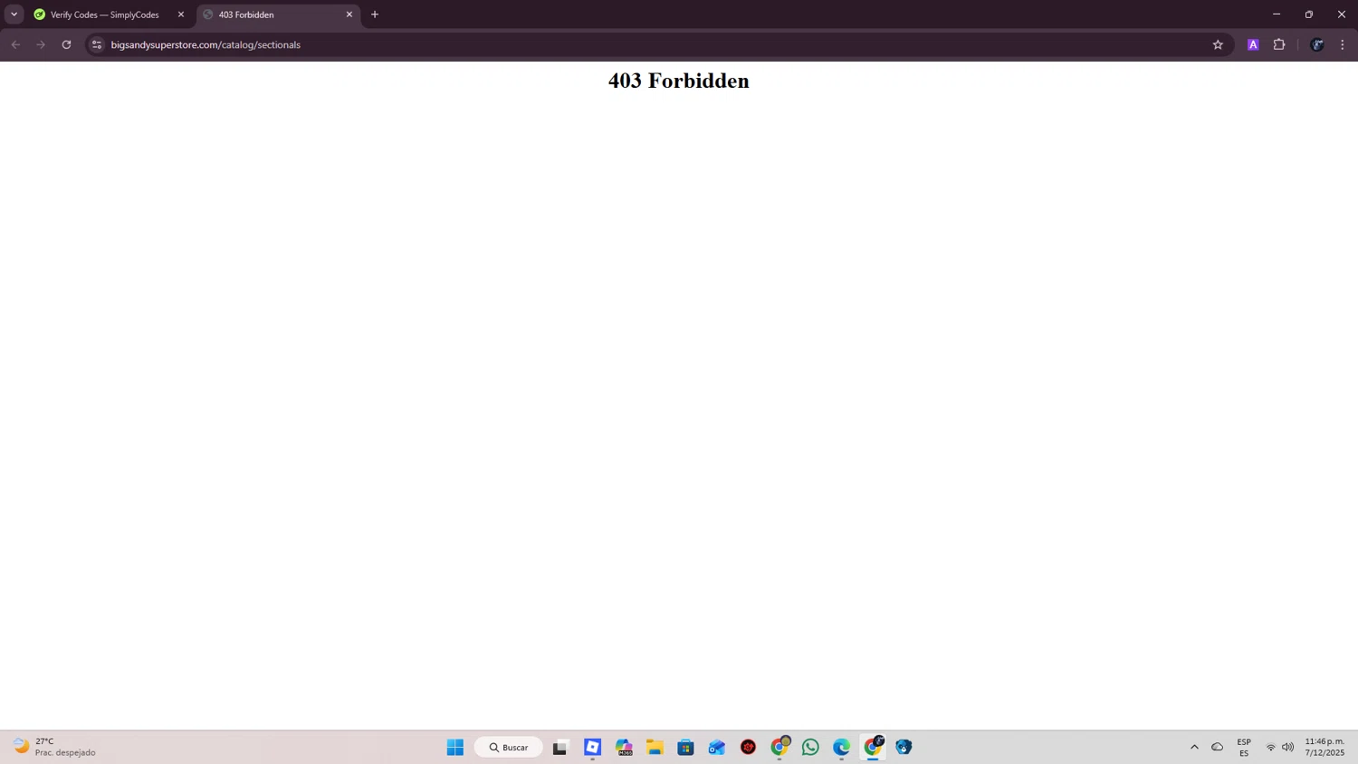1358x764 pixels.
Task: Open a new browser tab
Action: pos(375,14)
